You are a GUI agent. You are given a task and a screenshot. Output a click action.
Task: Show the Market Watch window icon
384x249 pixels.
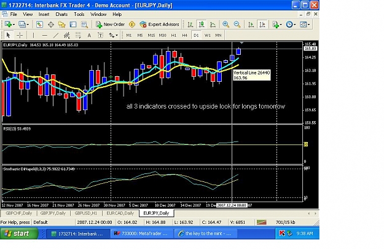(39, 24)
